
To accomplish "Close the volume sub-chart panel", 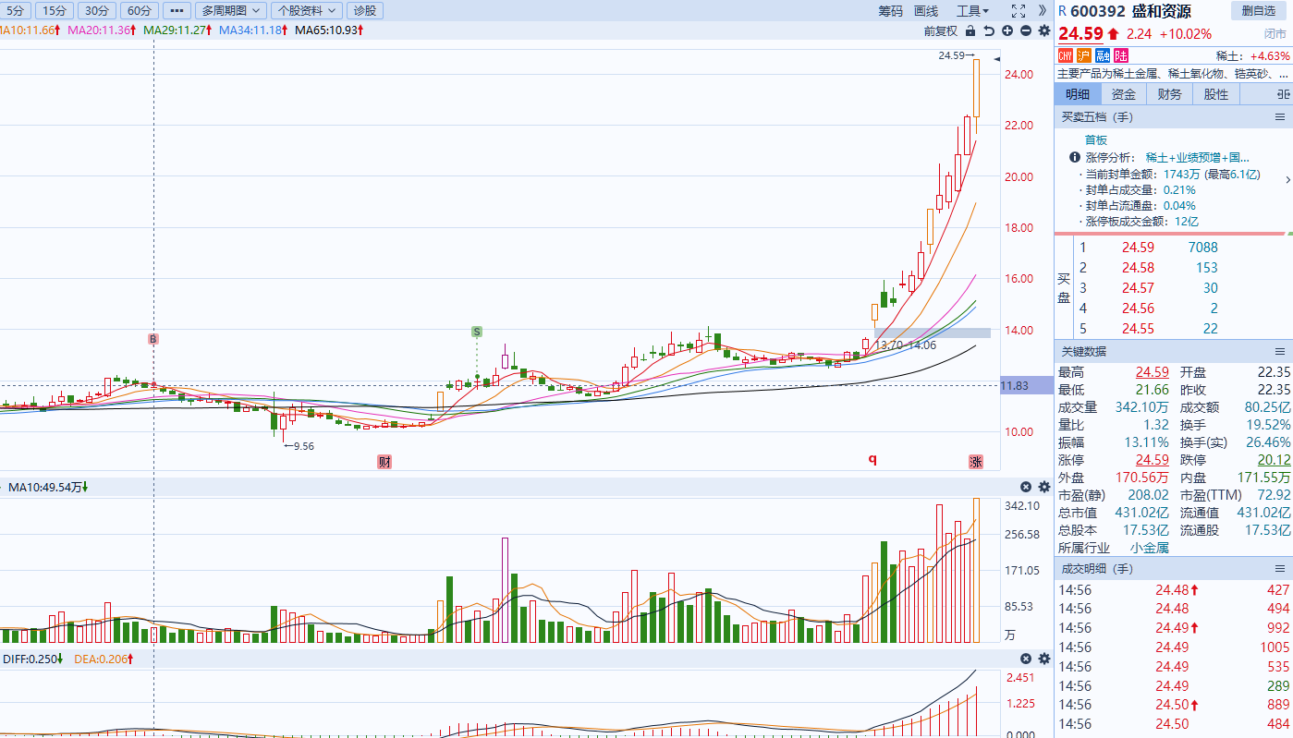I will pos(1026,487).
